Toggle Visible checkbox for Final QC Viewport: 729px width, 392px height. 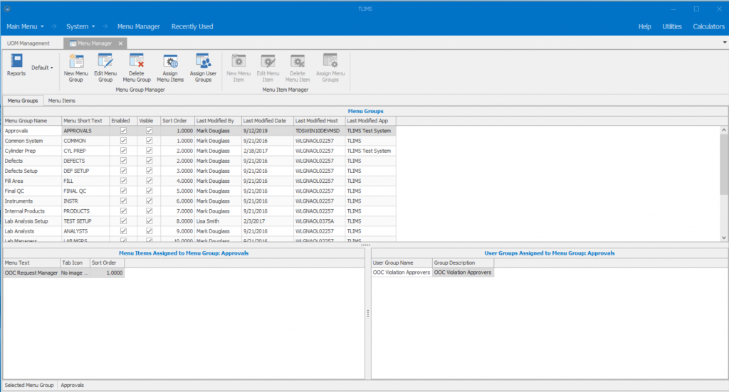(x=149, y=191)
